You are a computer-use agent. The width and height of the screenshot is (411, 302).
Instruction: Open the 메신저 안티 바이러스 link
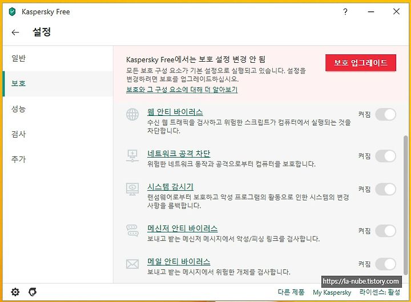coord(183,228)
